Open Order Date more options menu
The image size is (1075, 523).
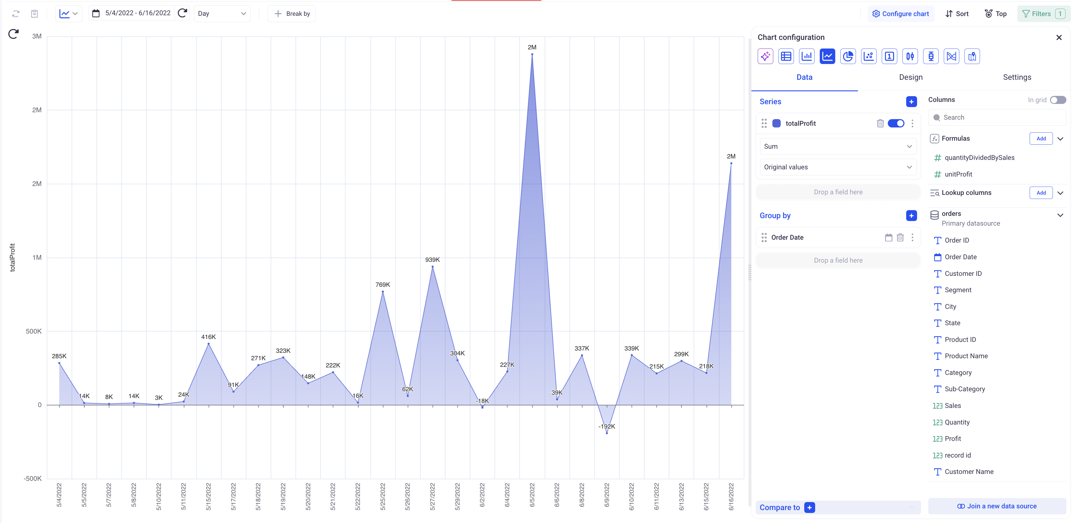pyautogui.click(x=912, y=237)
